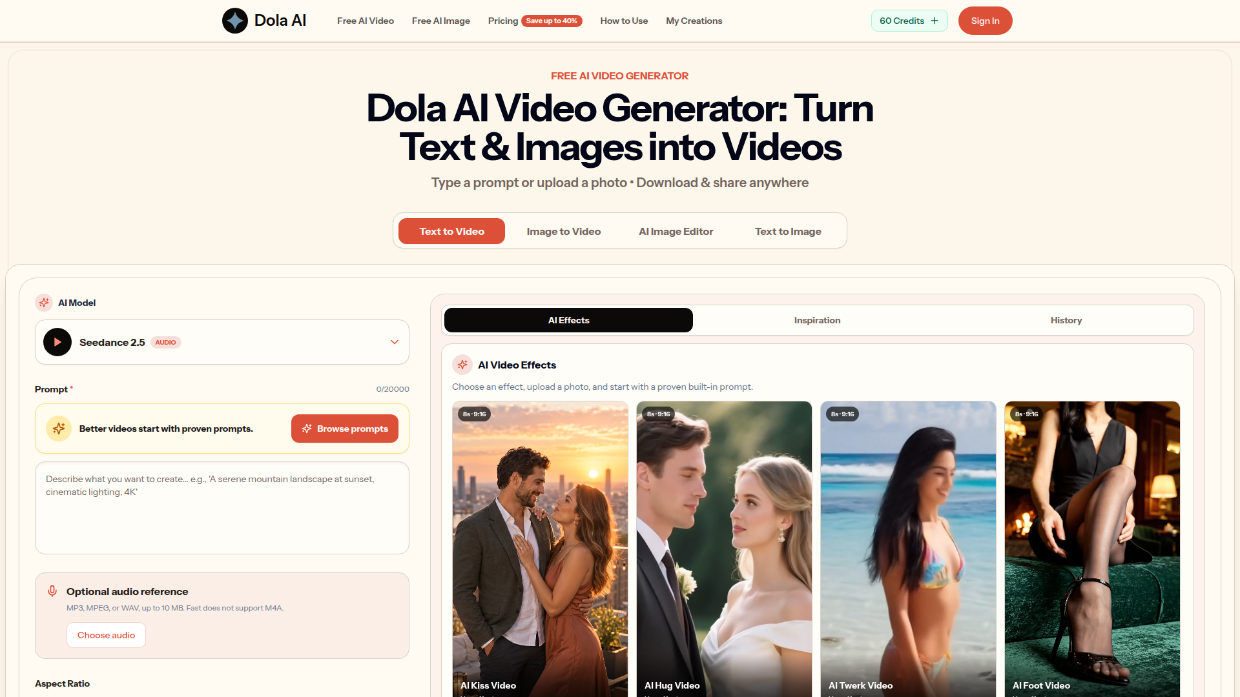Open the How to Use page
Viewport: 1240px width, 697px height.
(x=624, y=21)
